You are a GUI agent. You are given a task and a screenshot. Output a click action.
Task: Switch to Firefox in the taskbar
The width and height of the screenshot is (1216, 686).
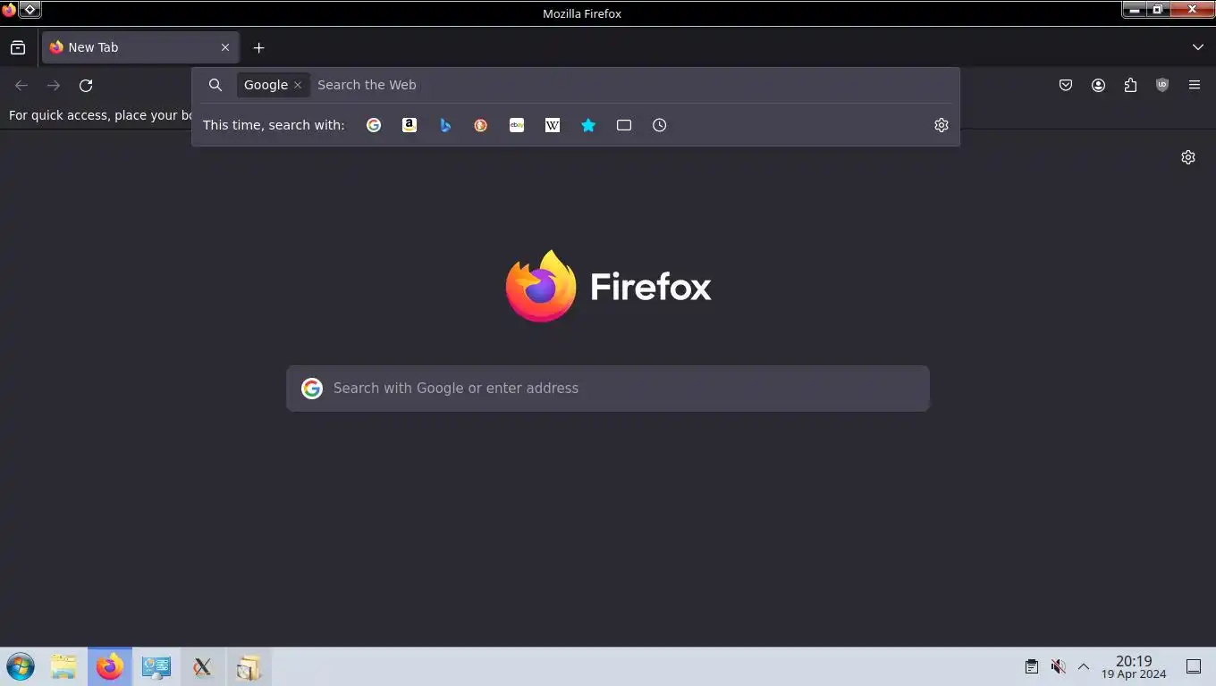point(110,666)
